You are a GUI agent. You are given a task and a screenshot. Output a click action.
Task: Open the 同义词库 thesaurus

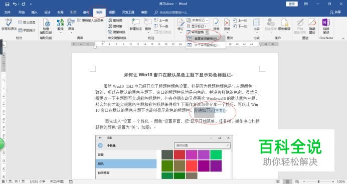pyautogui.click(x=27, y=23)
